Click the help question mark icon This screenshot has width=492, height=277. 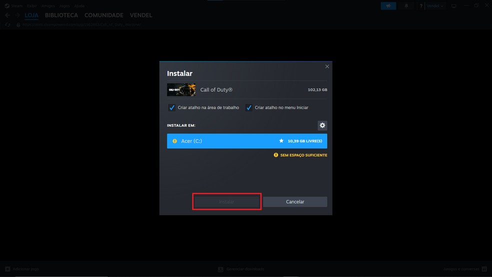pyautogui.click(x=421, y=5)
